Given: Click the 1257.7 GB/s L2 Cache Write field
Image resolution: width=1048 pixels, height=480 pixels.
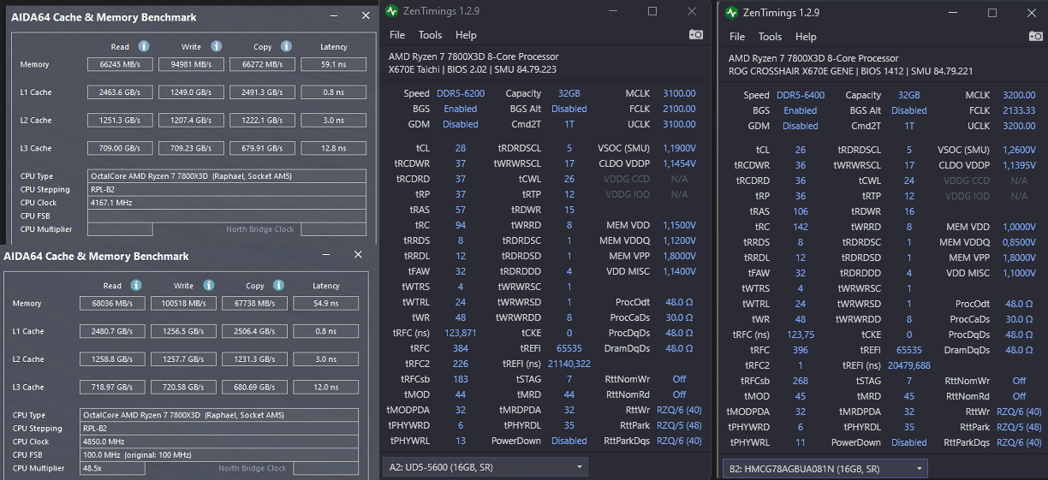Looking at the screenshot, I should 183,359.
